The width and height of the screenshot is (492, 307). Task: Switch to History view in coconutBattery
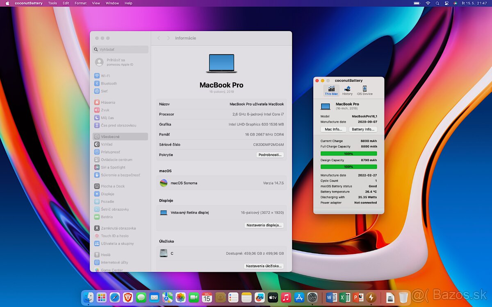(x=347, y=90)
